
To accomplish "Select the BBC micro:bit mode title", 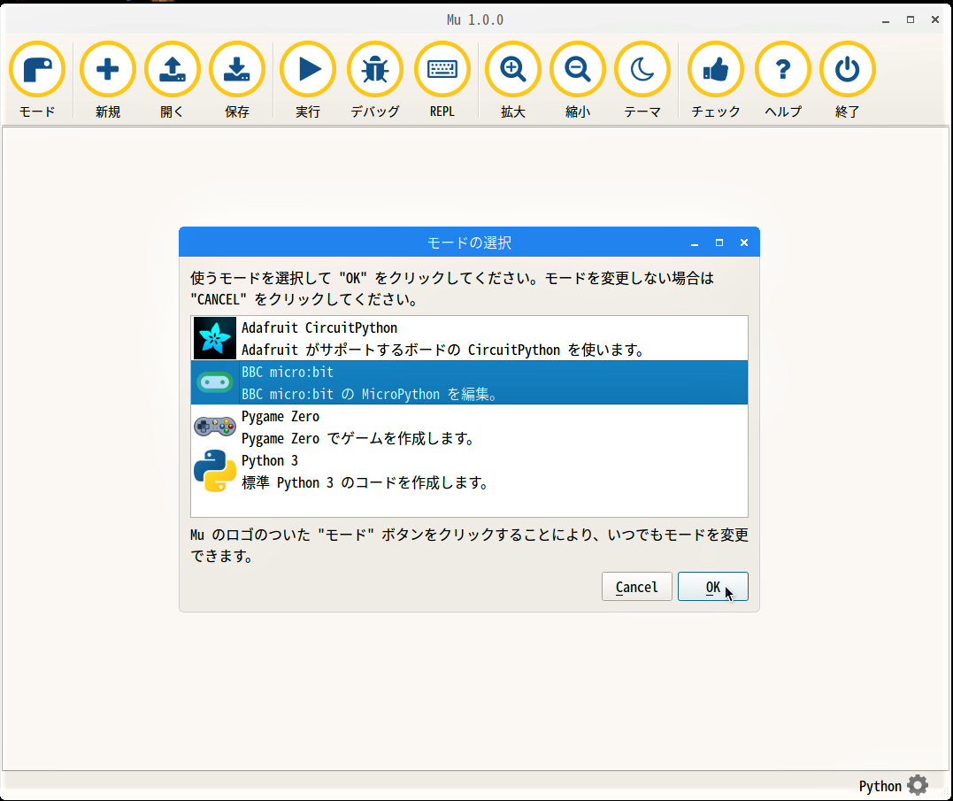I will click(288, 372).
